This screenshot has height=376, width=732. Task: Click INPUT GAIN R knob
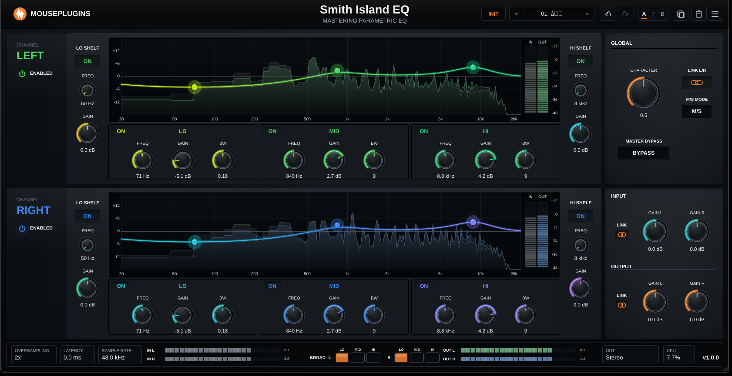coord(697,231)
